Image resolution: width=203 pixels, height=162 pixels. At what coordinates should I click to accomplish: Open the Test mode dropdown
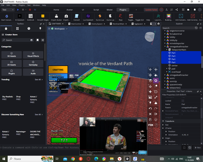coord(8,10)
